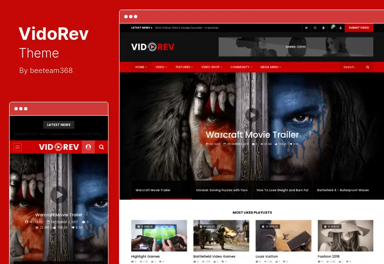
Task: Click the LATEST NEWS label in desktop top bar
Action: tap(142, 28)
